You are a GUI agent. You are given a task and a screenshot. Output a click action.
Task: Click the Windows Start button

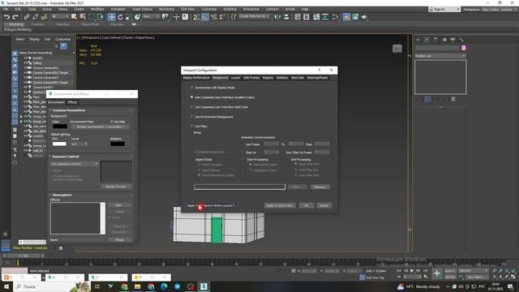[6, 286]
